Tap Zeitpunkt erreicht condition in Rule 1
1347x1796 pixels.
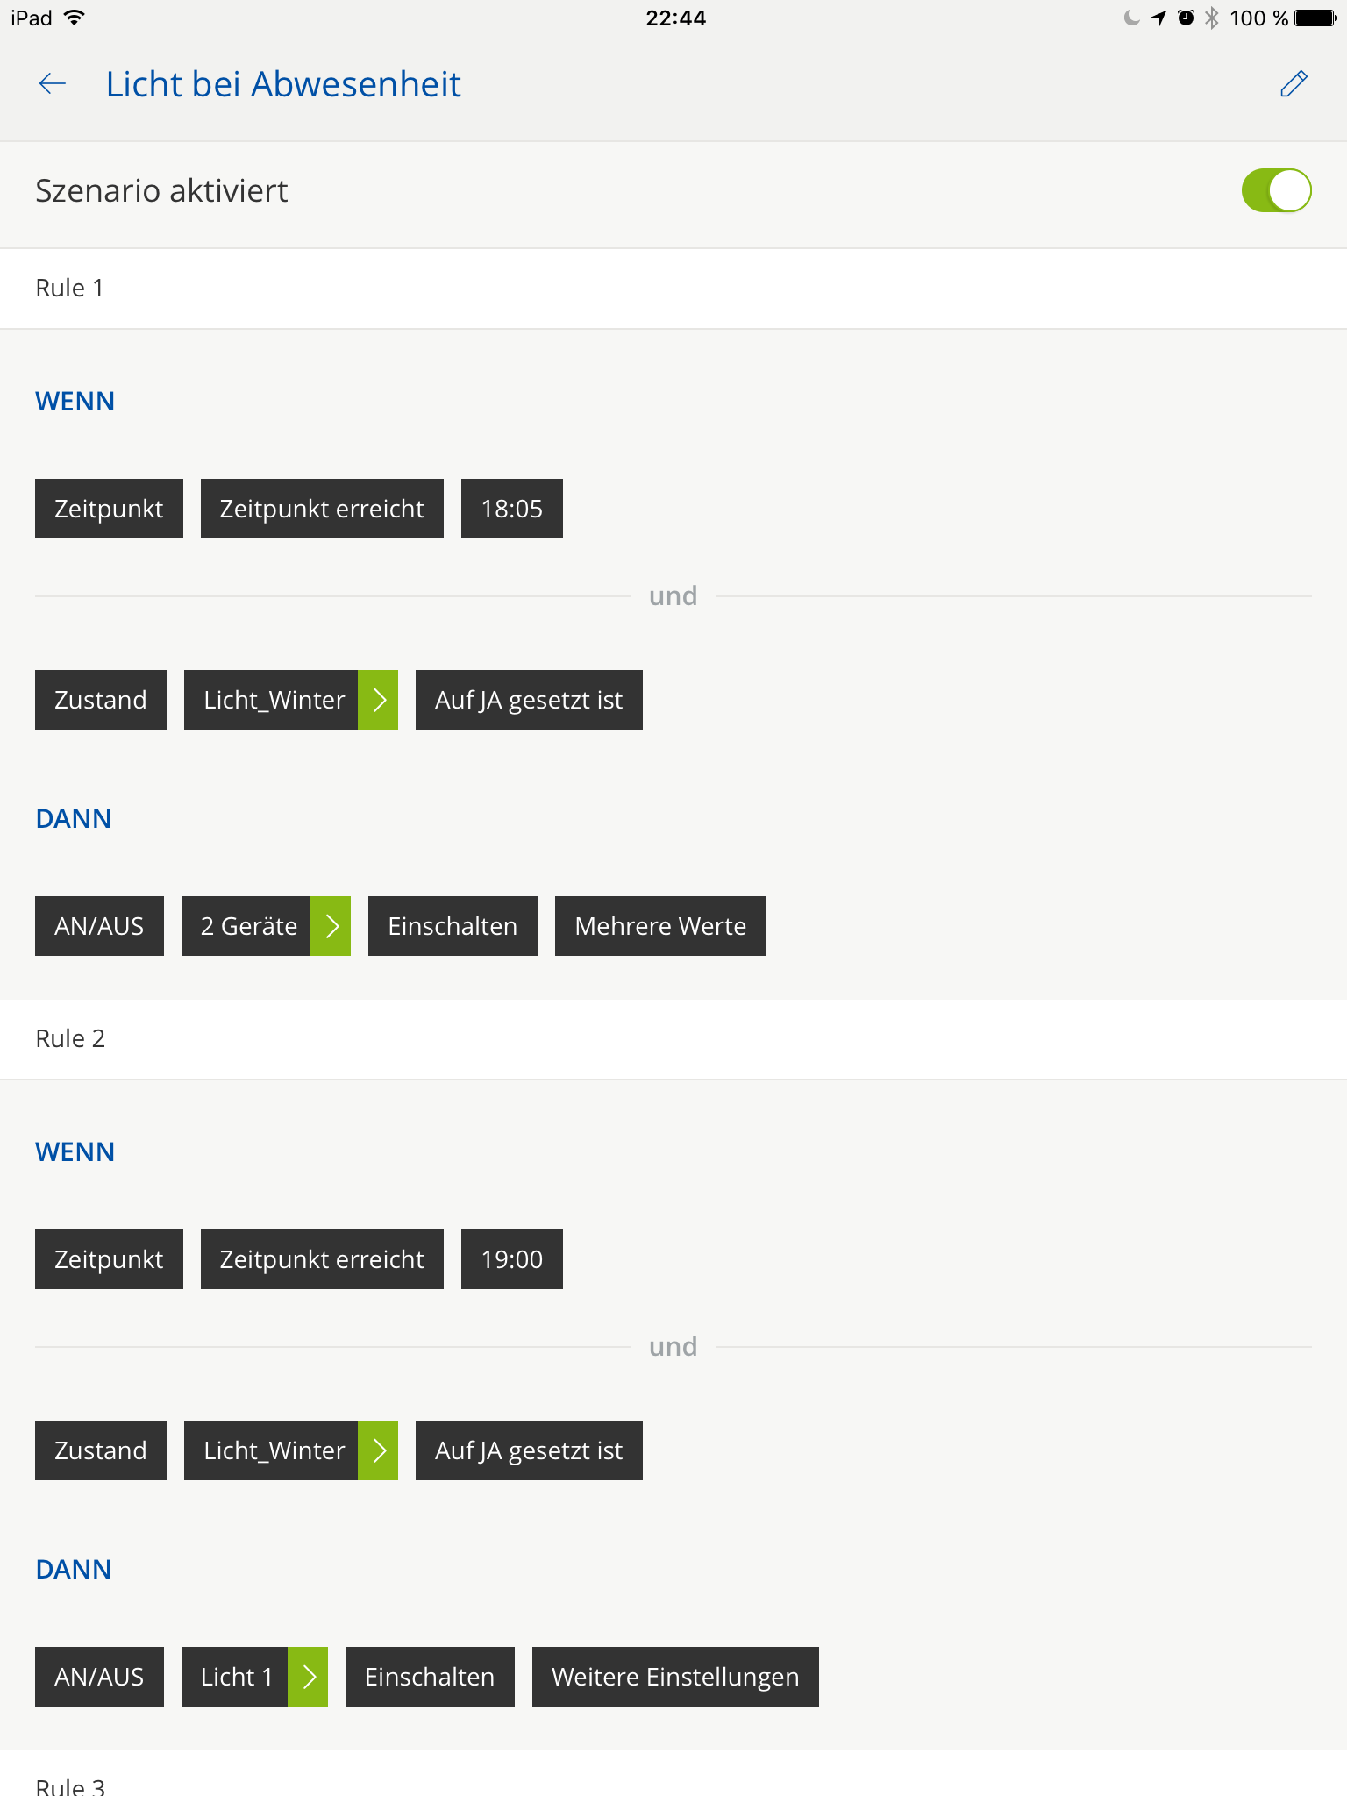coord(322,509)
